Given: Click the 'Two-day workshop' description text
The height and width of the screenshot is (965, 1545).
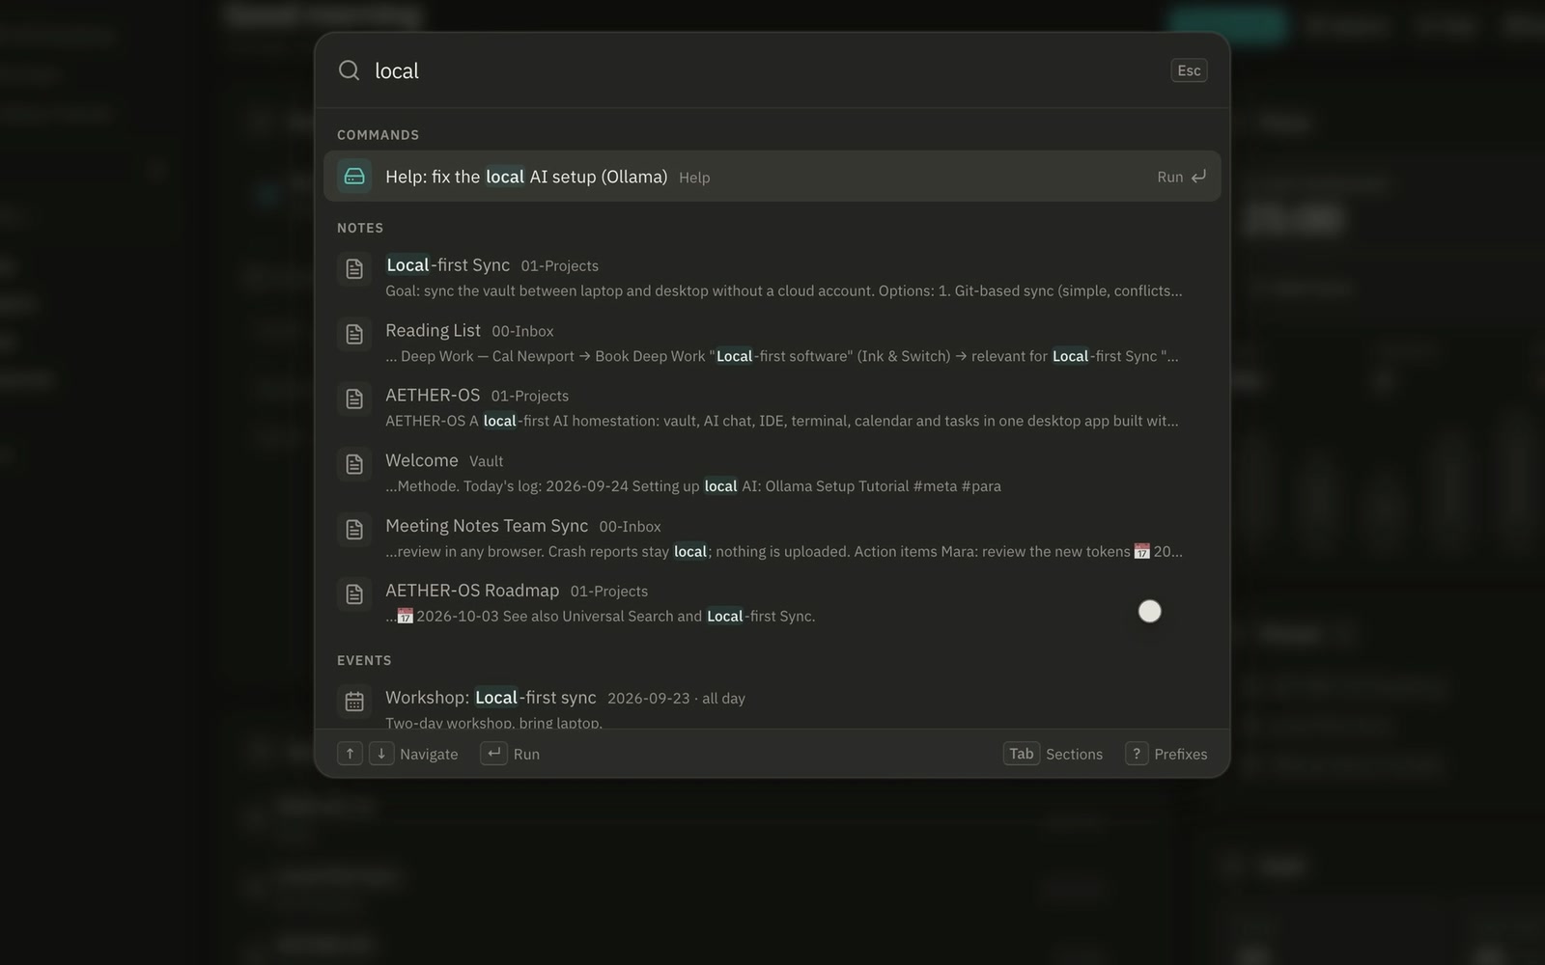Looking at the screenshot, I should point(493,723).
